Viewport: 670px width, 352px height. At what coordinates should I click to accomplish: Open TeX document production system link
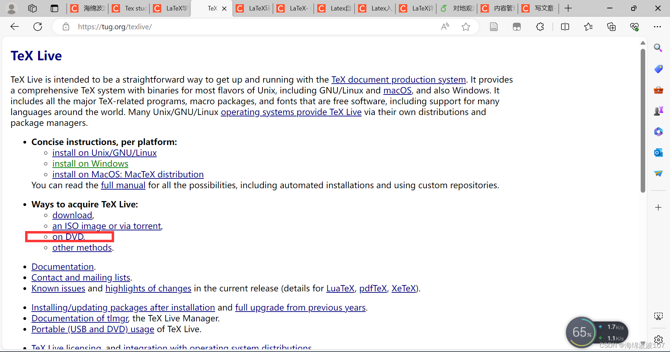coord(399,79)
